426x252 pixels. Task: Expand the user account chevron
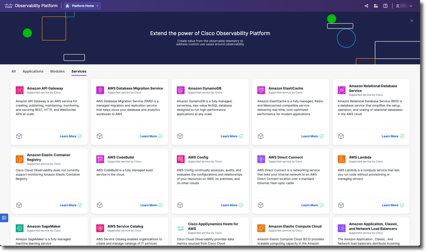(x=411, y=6)
